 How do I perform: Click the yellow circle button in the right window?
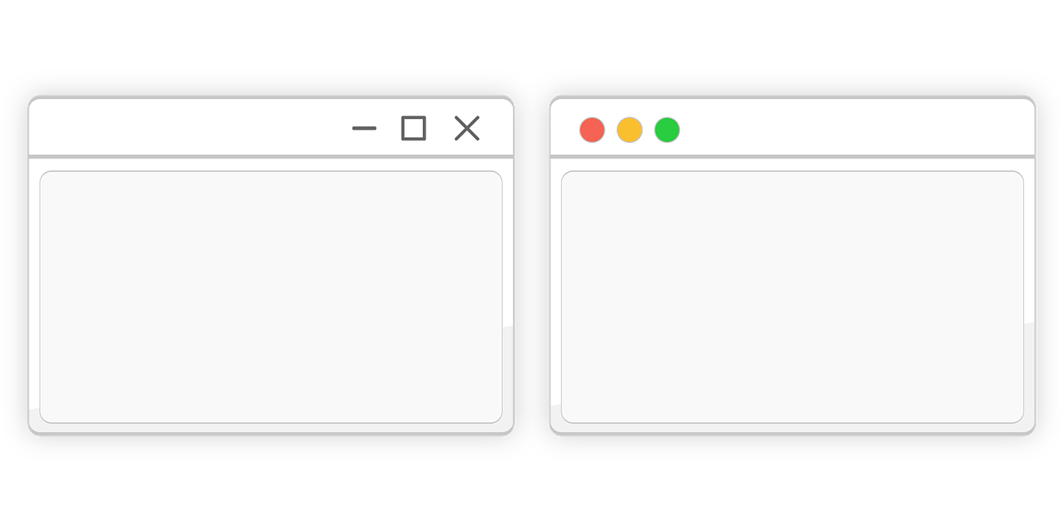point(629,130)
